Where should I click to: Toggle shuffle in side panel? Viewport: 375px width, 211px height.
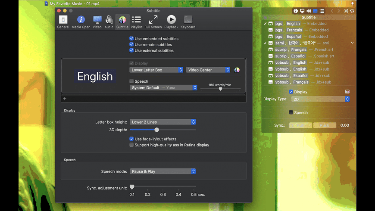(346, 11)
